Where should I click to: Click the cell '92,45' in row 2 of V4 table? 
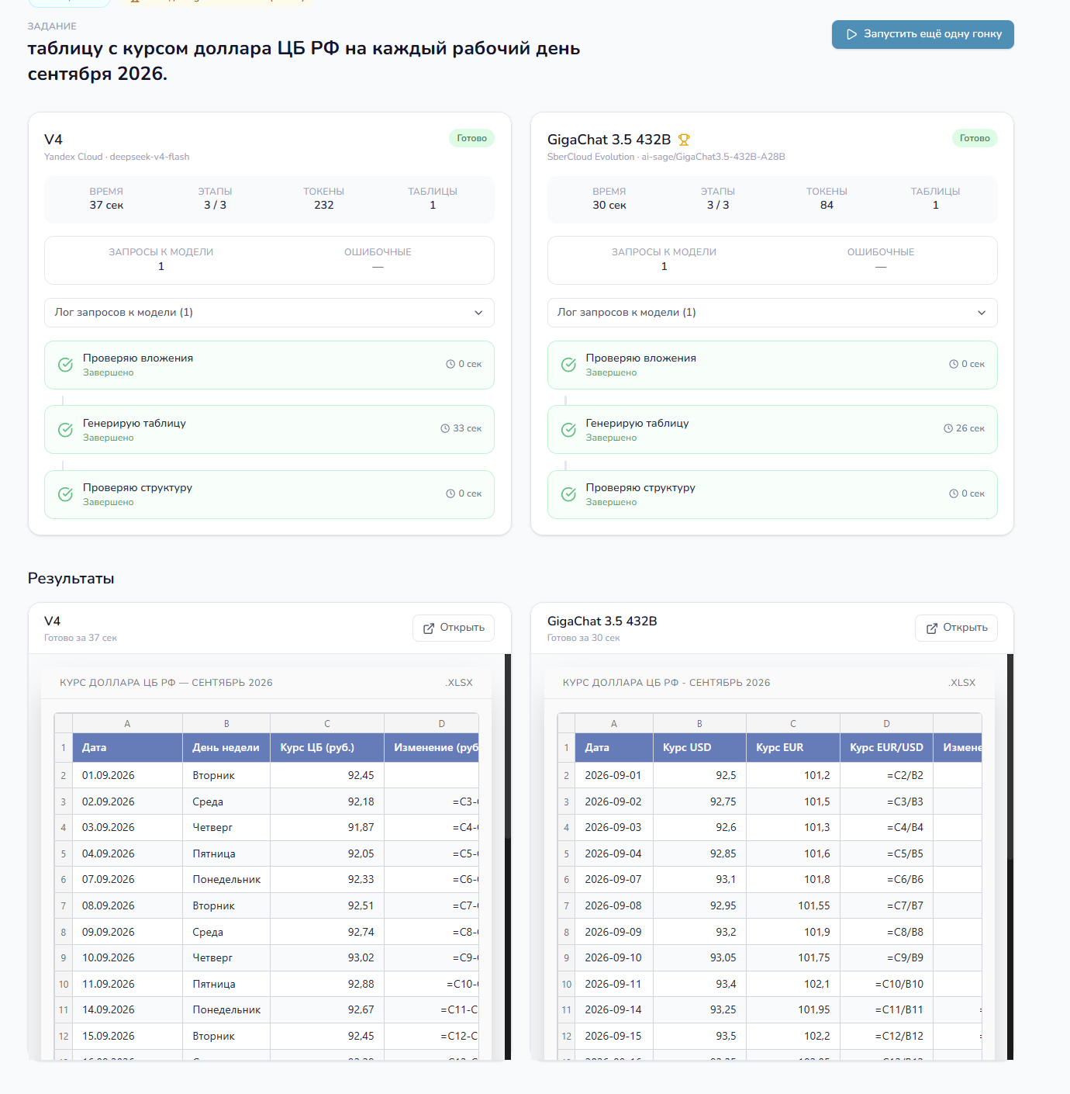(x=327, y=775)
